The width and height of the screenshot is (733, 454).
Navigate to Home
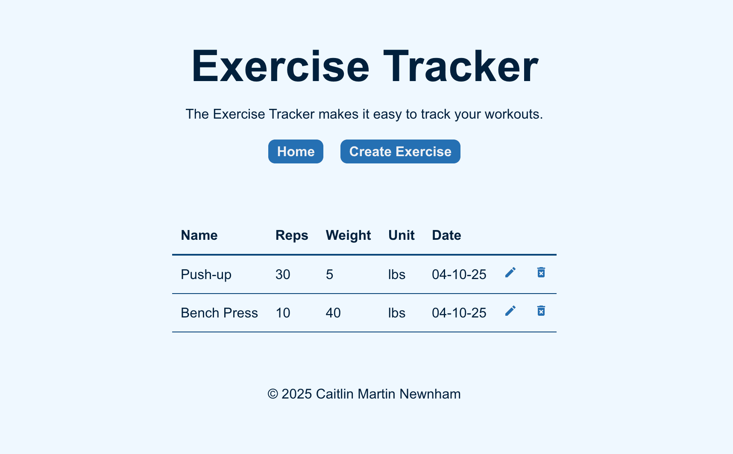295,151
